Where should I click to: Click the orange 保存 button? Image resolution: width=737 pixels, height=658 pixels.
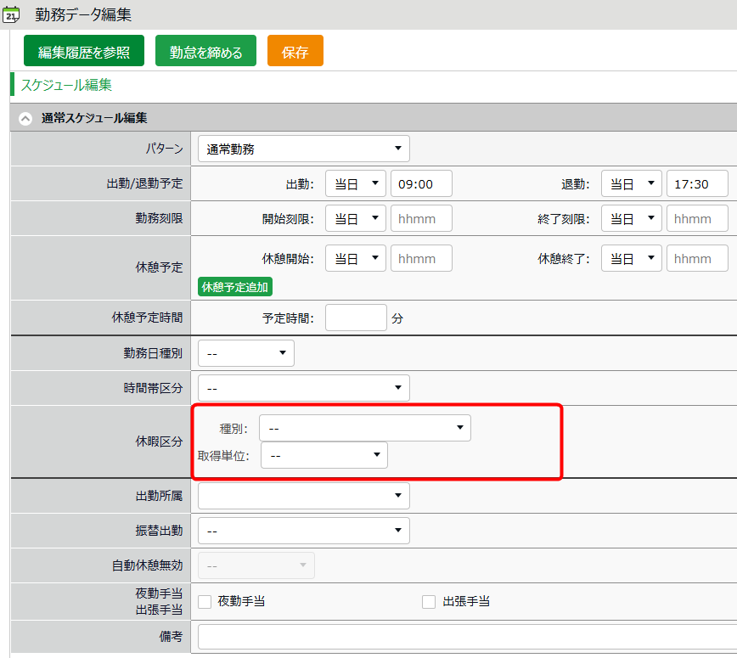(x=295, y=52)
